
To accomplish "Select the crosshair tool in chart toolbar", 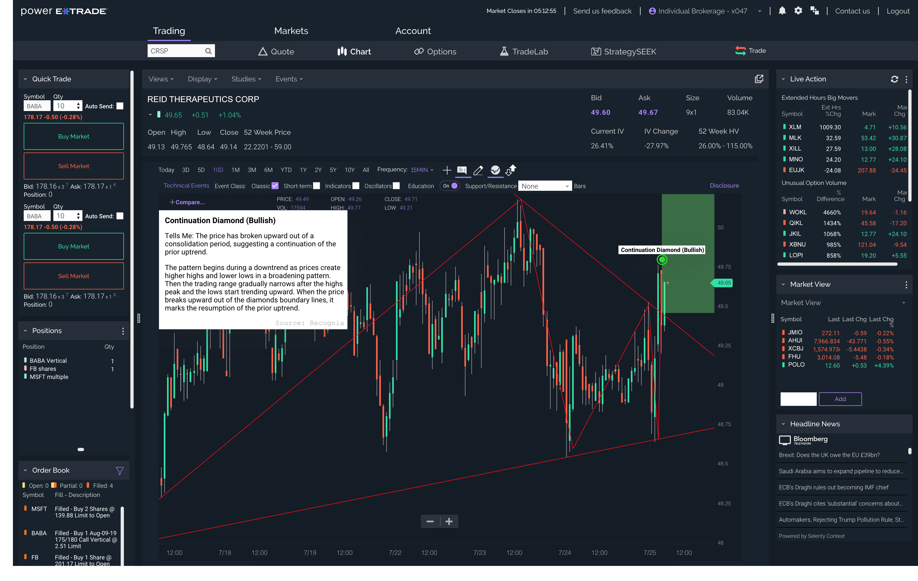I will [447, 170].
